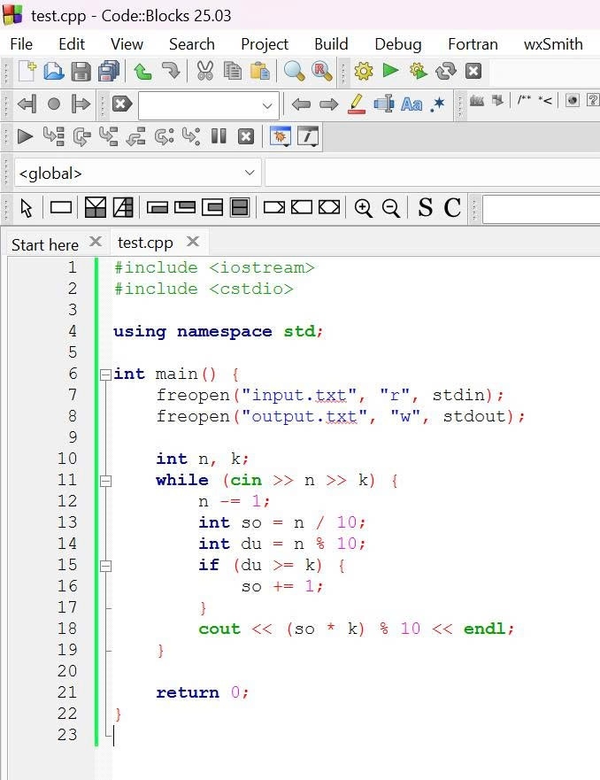Viewport: 600px width, 780px height.
Task: Run program with green play icon
Action: pos(391,71)
